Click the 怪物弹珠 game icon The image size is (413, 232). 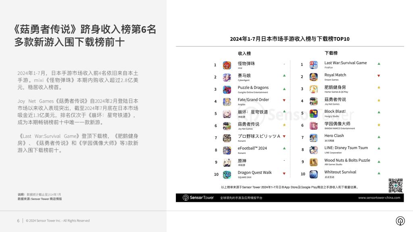pos(227,65)
